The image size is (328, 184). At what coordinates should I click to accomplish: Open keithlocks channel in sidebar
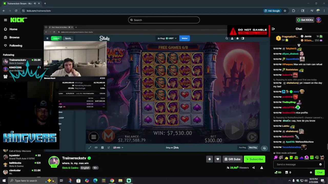click(x=22, y=164)
